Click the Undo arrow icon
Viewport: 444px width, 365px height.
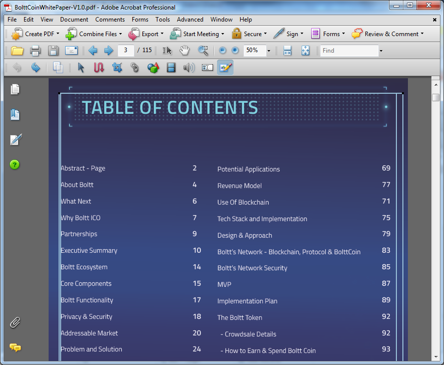coord(17,68)
